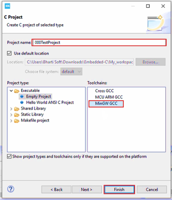Expand the Makefile project node

click(x=11, y=121)
